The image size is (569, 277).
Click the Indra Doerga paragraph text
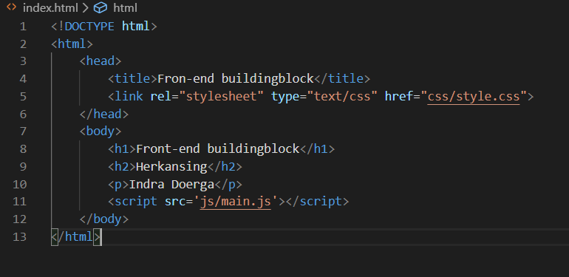pos(171,185)
